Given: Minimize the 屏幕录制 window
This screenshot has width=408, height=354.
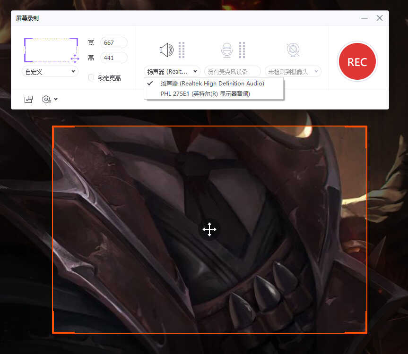Looking at the screenshot, I should tap(365, 18).
